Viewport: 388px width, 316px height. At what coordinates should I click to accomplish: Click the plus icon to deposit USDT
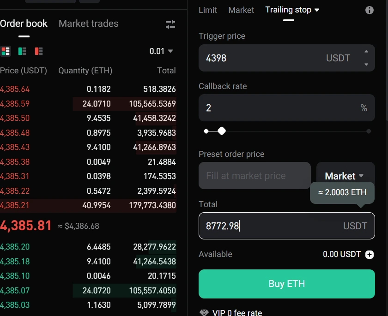[369, 255]
